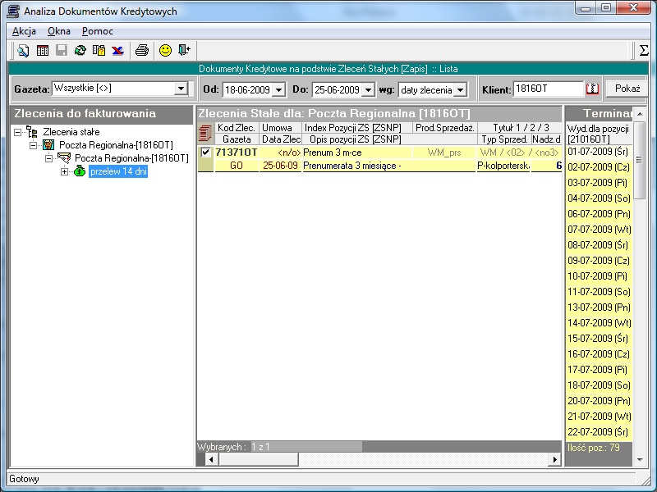Select date 06-07-2009 (Pn) in schedule

(x=599, y=214)
